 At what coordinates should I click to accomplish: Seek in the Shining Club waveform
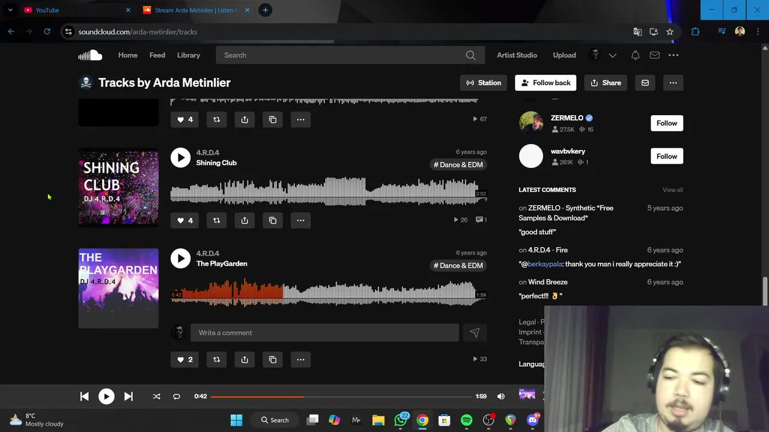tap(329, 192)
